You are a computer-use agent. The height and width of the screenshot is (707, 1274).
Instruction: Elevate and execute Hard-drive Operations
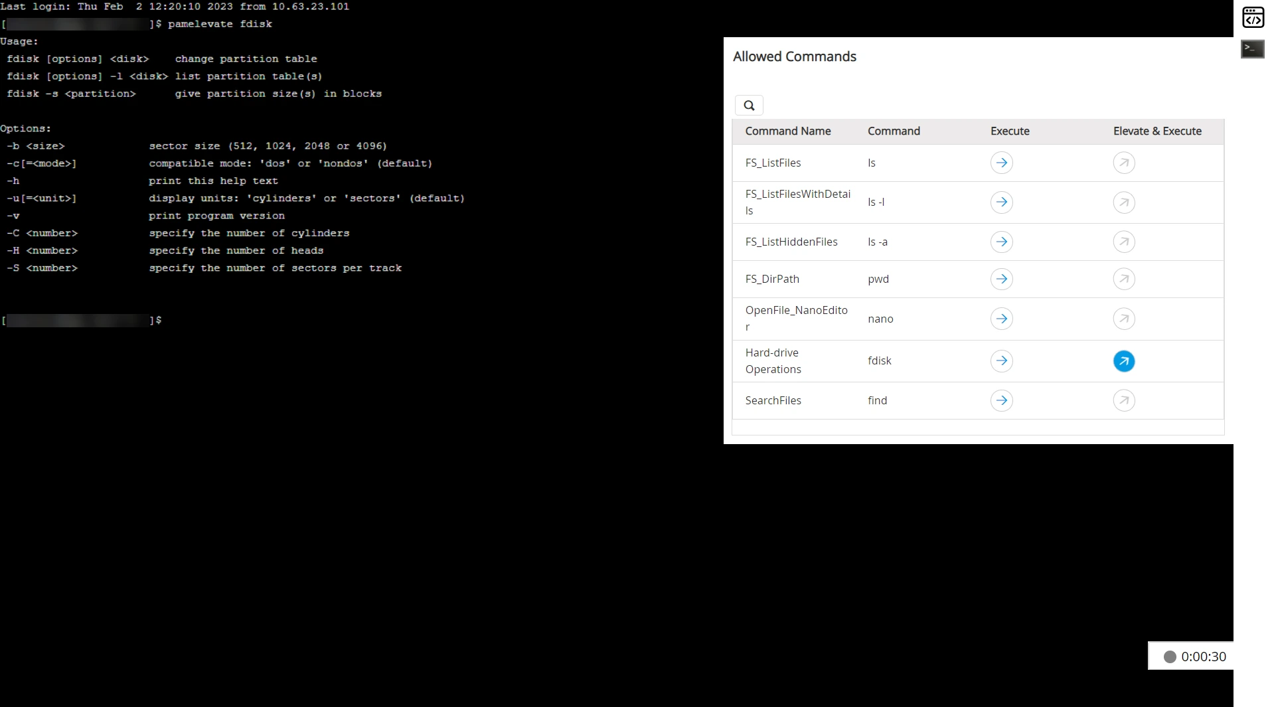coord(1124,360)
